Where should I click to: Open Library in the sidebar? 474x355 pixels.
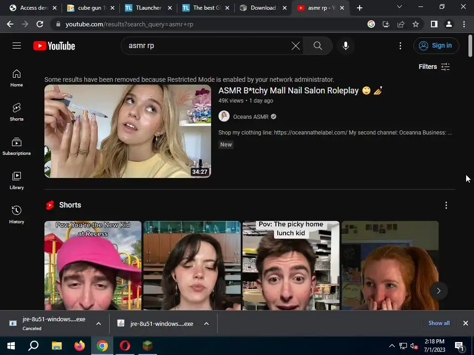(x=17, y=181)
